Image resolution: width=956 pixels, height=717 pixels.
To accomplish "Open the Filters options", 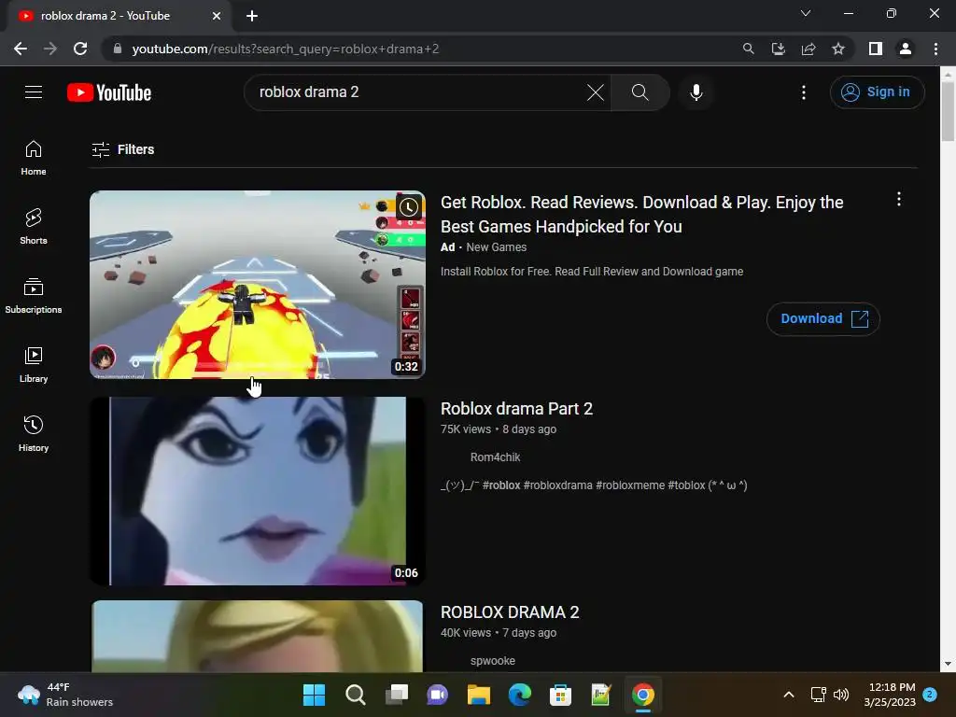I will 122,149.
